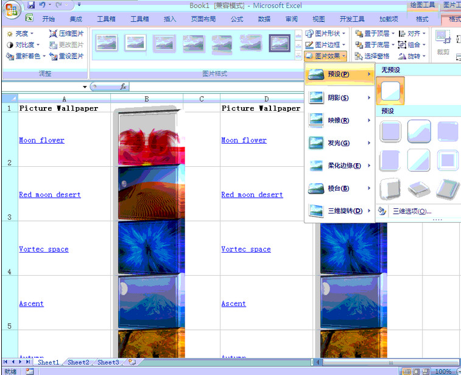Expand the picture styles gallery
Image resolution: width=461 pixels, height=375 pixels.
click(298, 55)
